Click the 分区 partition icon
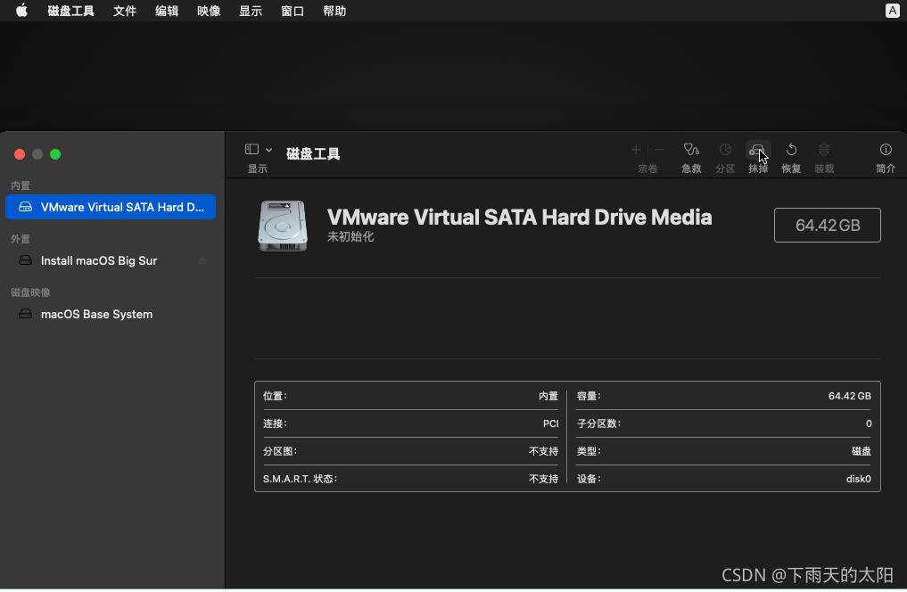 pyautogui.click(x=725, y=150)
